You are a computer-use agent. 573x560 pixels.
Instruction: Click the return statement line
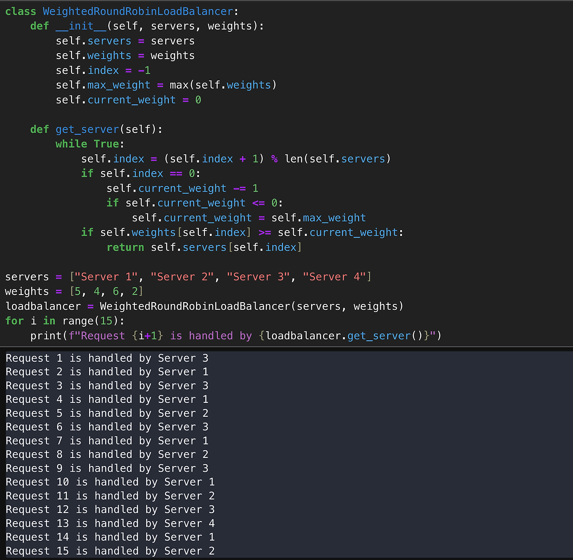[204, 248]
